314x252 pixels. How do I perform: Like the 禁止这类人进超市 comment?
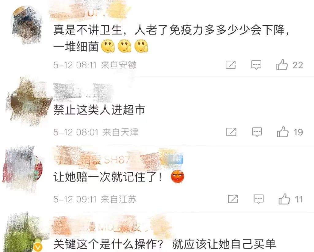[283, 132]
